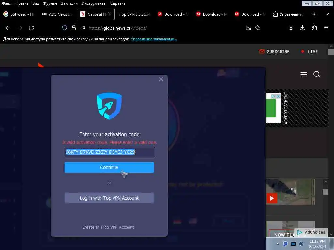Click the AdChoices badge
Screen dimensions: 334x250
click(311, 232)
